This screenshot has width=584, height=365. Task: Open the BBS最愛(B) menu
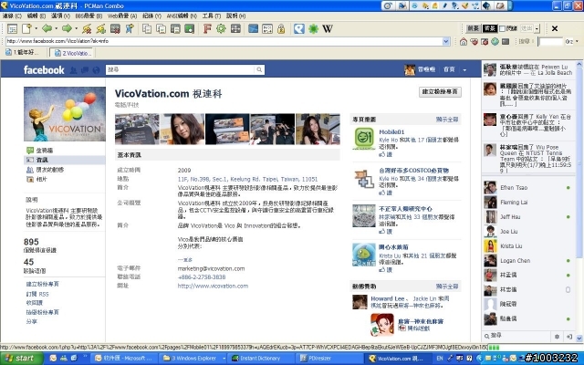(x=89, y=16)
